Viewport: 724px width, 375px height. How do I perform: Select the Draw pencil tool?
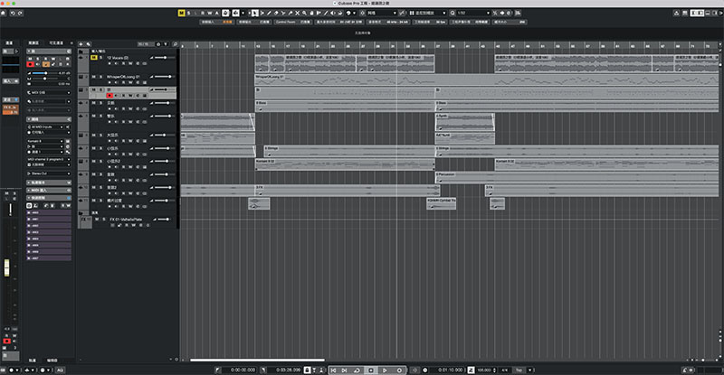click(x=269, y=13)
